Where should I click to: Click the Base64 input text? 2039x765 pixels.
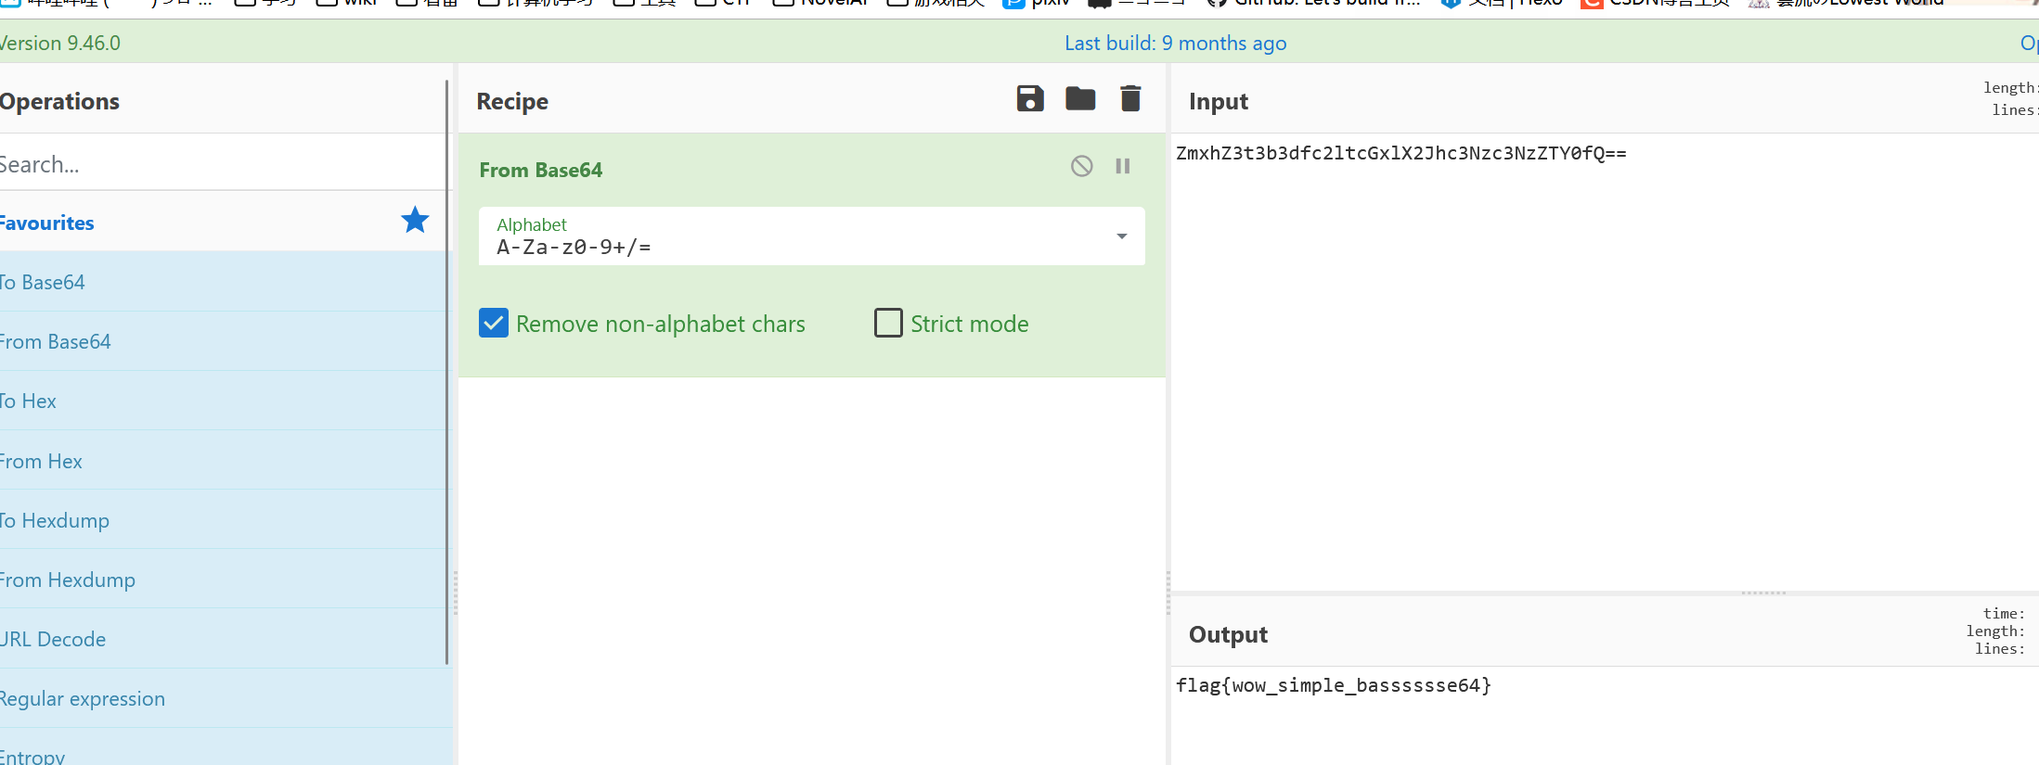click(1401, 153)
